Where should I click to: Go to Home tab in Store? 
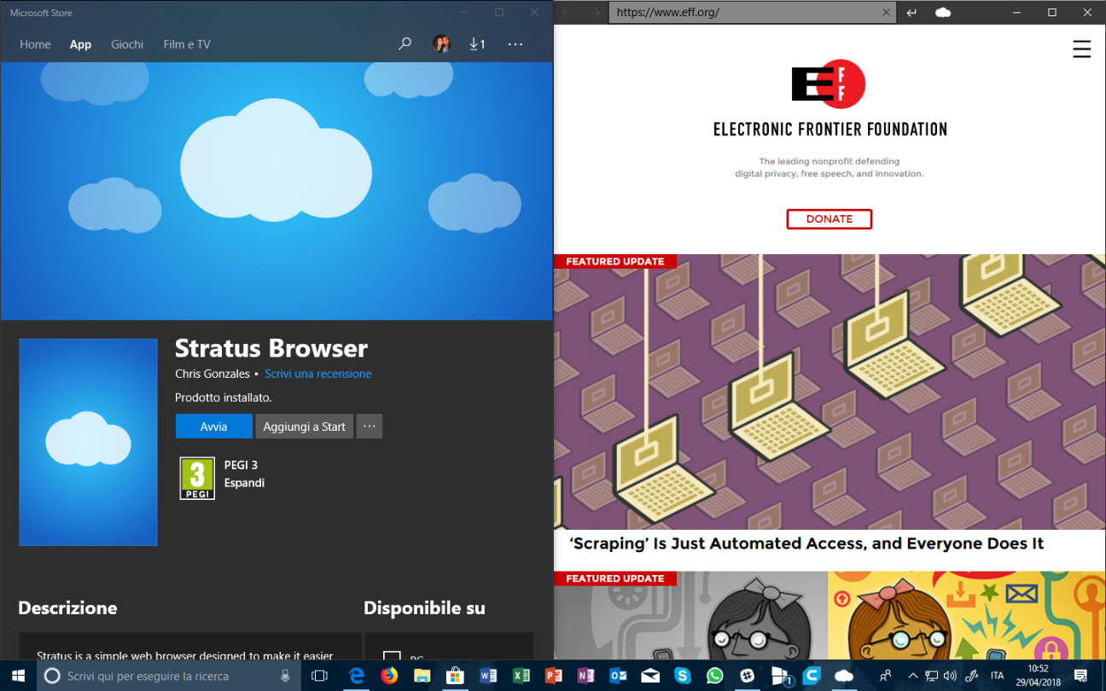pos(35,44)
